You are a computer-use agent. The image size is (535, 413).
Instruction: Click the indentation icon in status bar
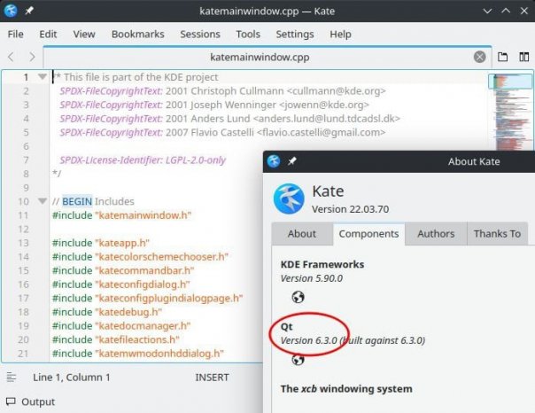[12, 378]
